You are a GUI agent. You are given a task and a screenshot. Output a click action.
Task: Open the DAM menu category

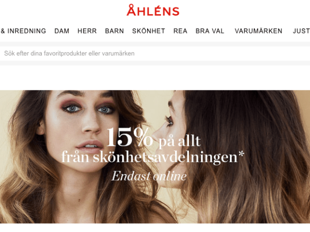(62, 31)
